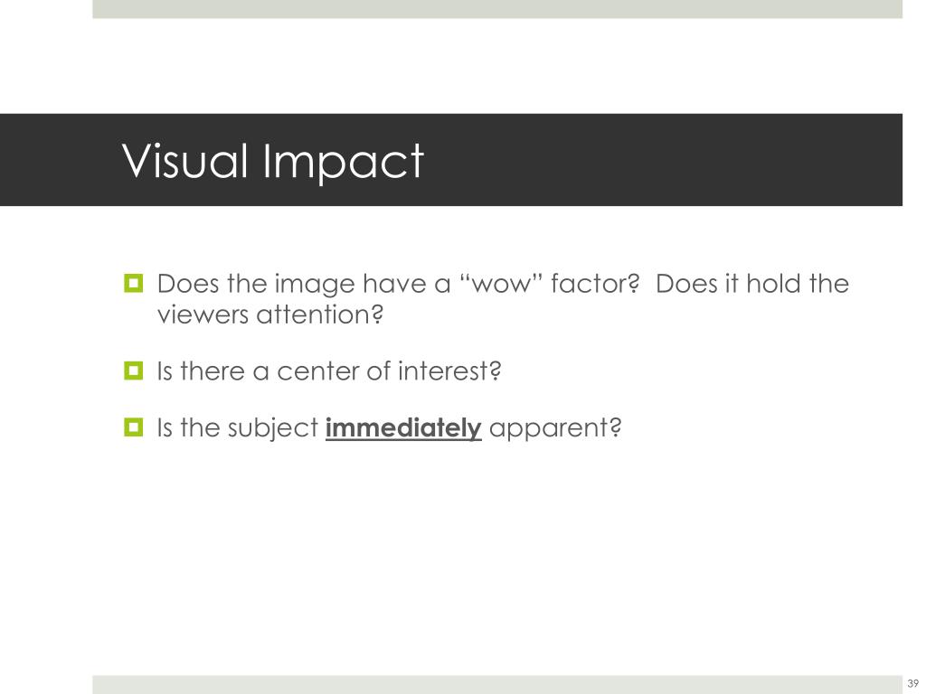
Task: Click the word 'Impact' in the title
Action: 343,162
